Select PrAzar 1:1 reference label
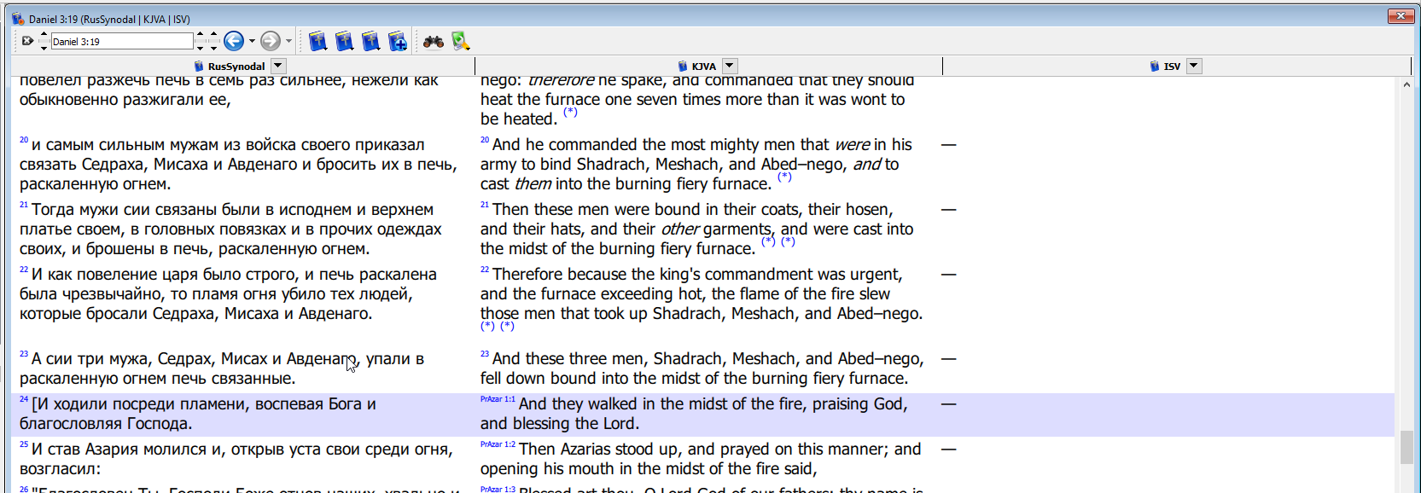Viewport: 1421px width, 493px height. (498, 399)
